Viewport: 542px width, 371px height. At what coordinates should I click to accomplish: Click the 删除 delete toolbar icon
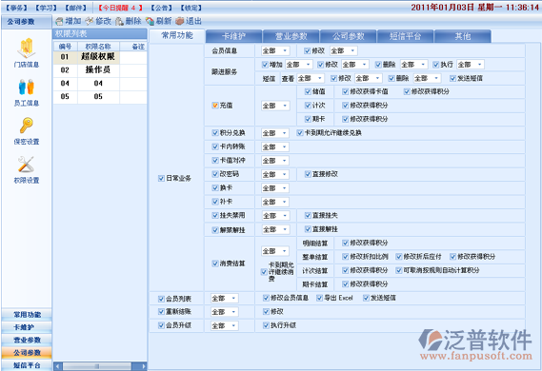119,21
